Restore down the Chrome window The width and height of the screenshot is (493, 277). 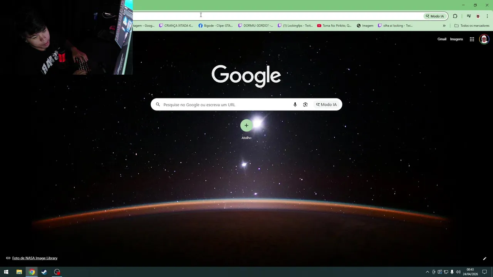(x=475, y=5)
